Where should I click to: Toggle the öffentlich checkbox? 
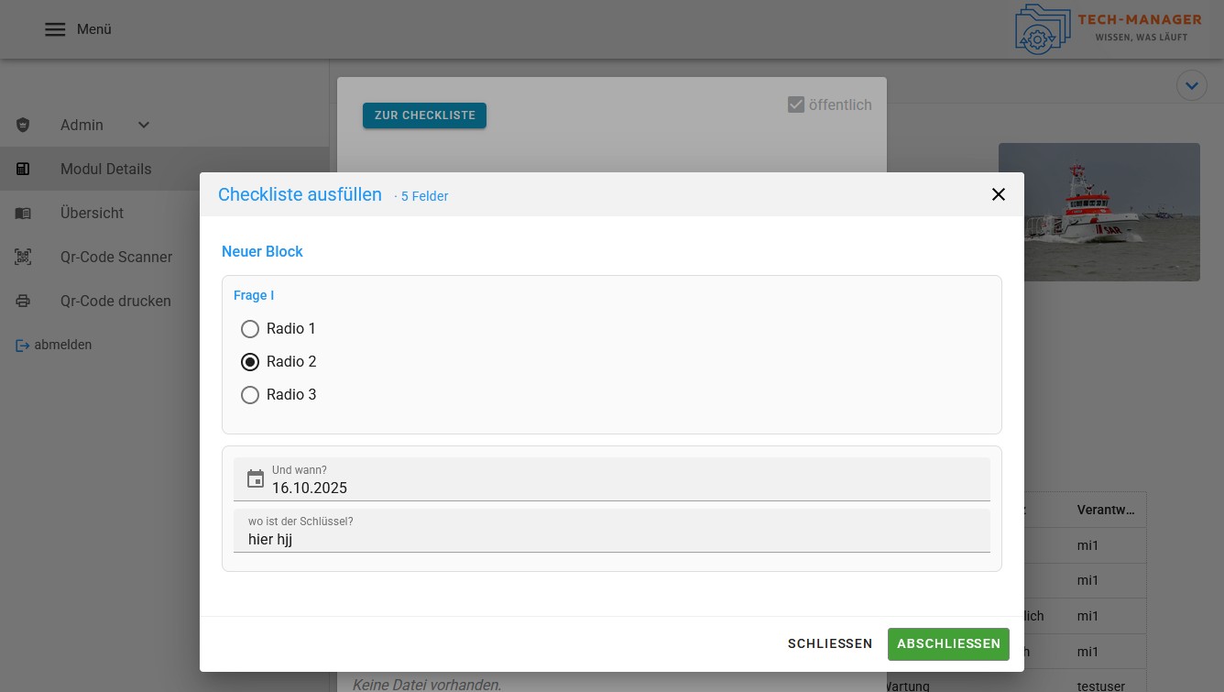[796, 104]
